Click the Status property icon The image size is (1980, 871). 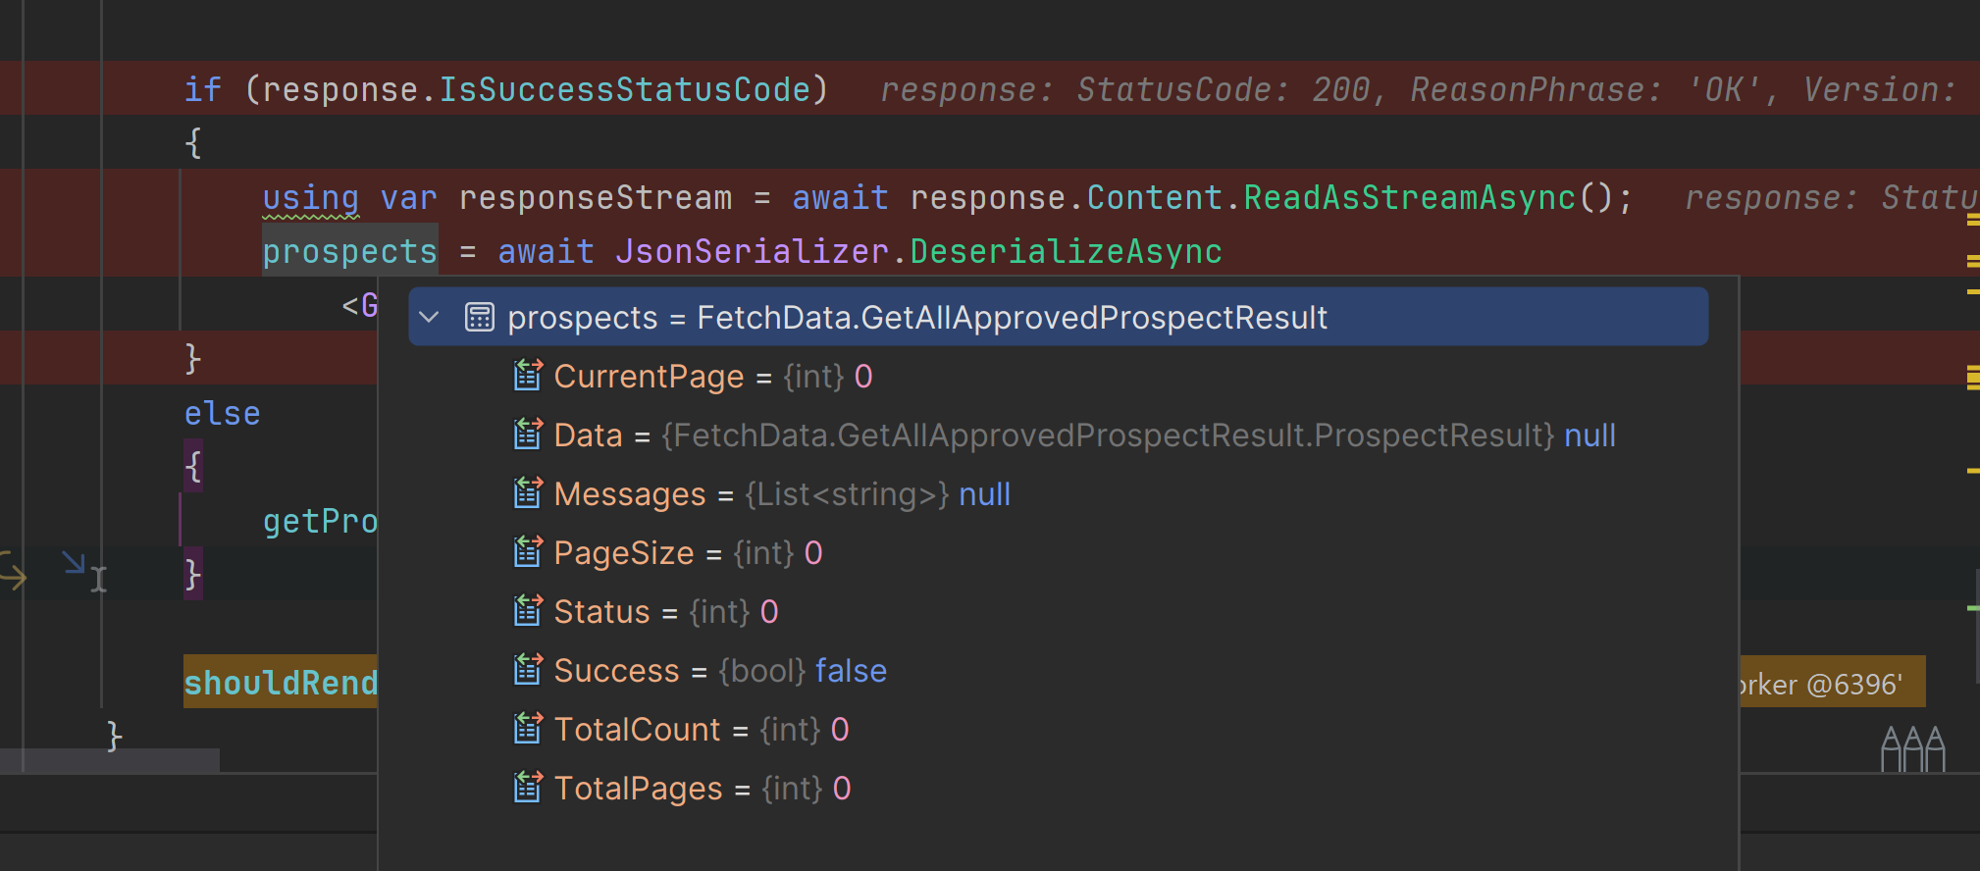[x=528, y=611]
